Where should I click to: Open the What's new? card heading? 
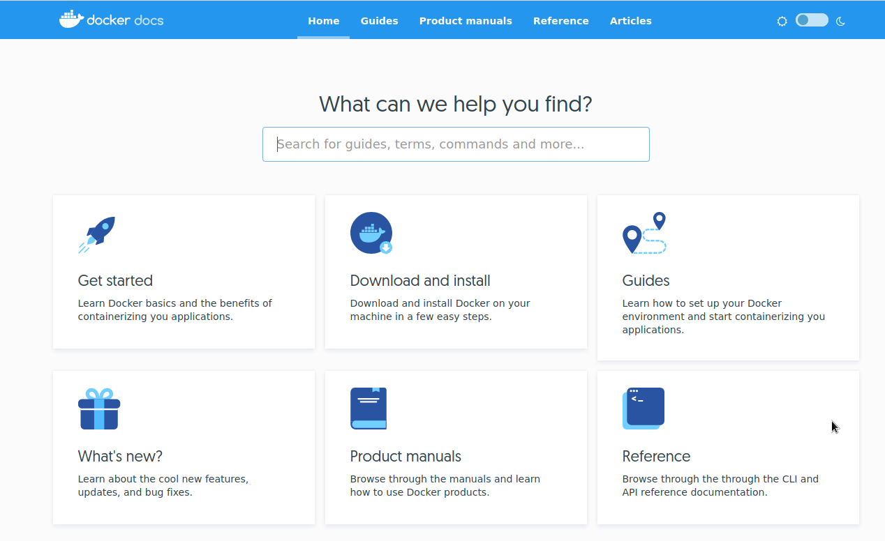120,457
